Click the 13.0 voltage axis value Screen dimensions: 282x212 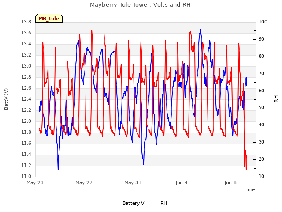point(26,66)
